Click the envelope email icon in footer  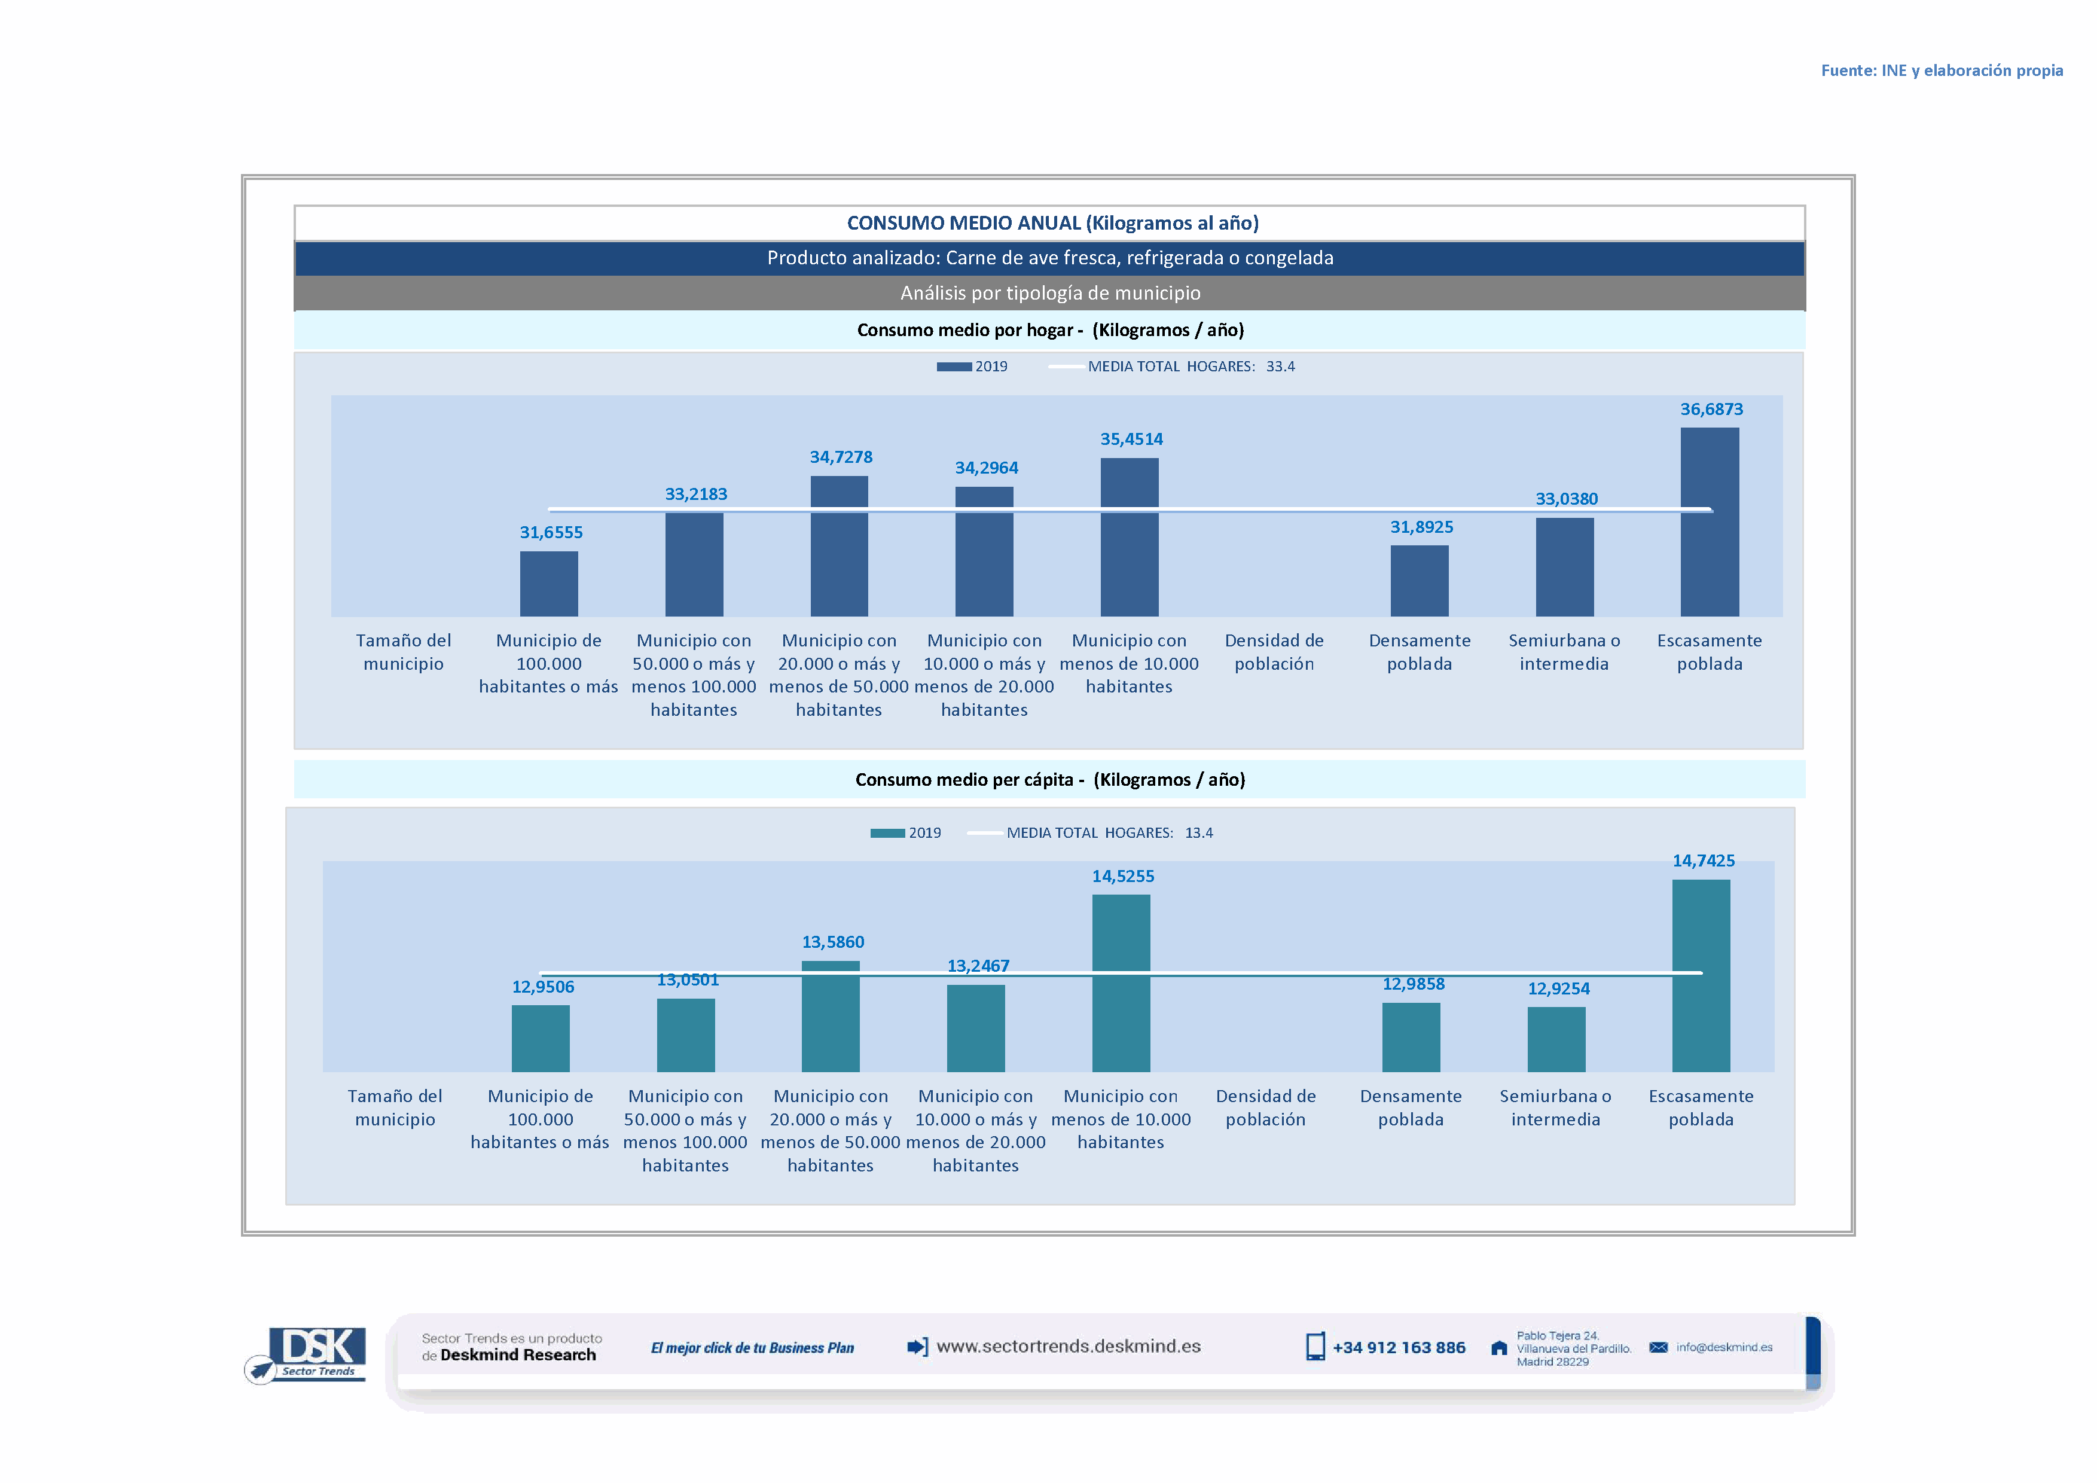(1658, 1347)
